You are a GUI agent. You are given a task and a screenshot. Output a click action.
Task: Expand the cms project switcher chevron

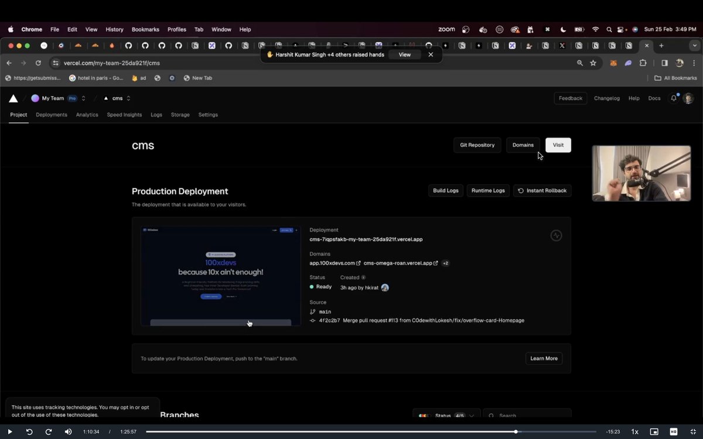128,98
